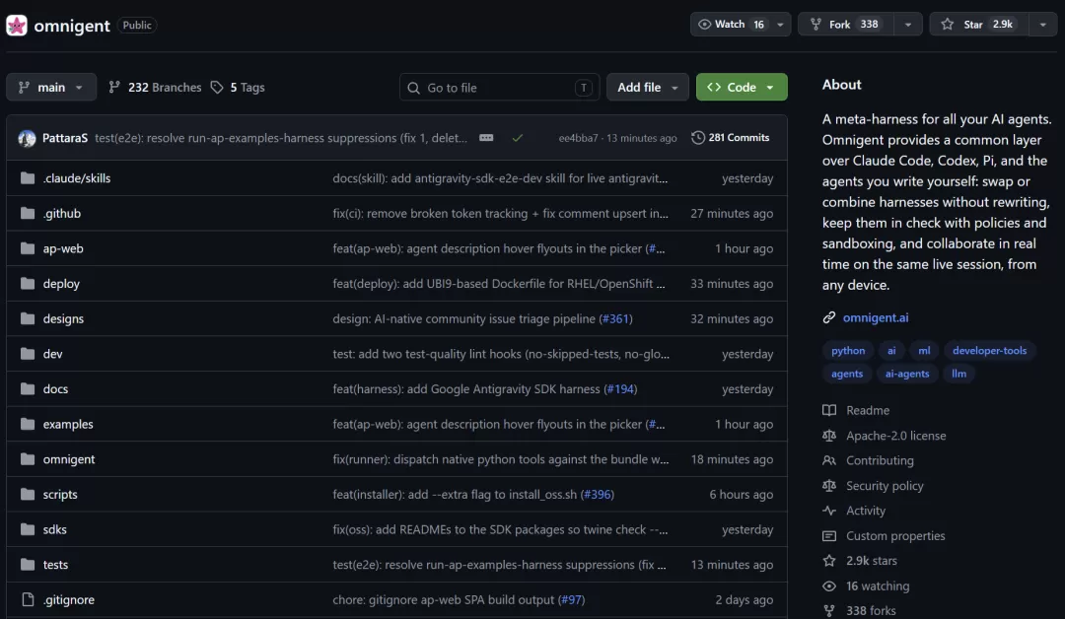This screenshot has width=1065, height=619.
Task: Select the python topic tag
Action: tap(848, 350)
